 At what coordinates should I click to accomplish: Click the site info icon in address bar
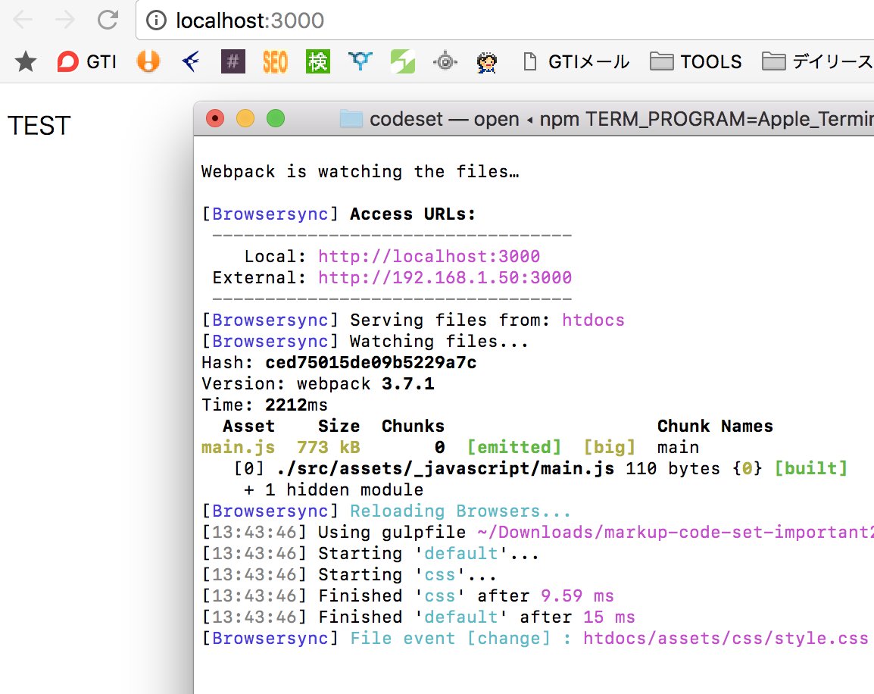(x=156, y=20)
